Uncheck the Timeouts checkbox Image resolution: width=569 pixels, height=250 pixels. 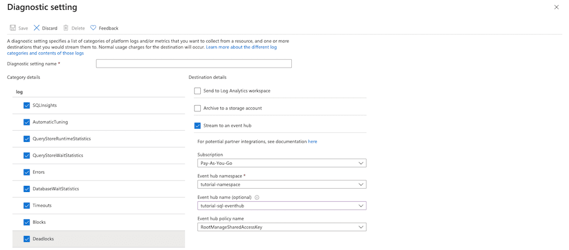click(27, 206)
